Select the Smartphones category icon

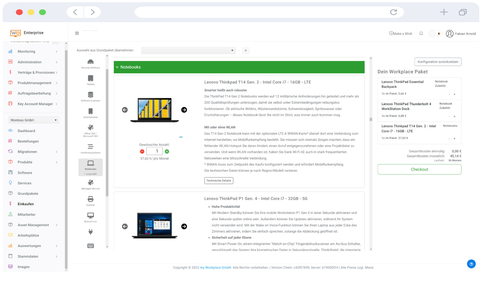tap(90, 111)
